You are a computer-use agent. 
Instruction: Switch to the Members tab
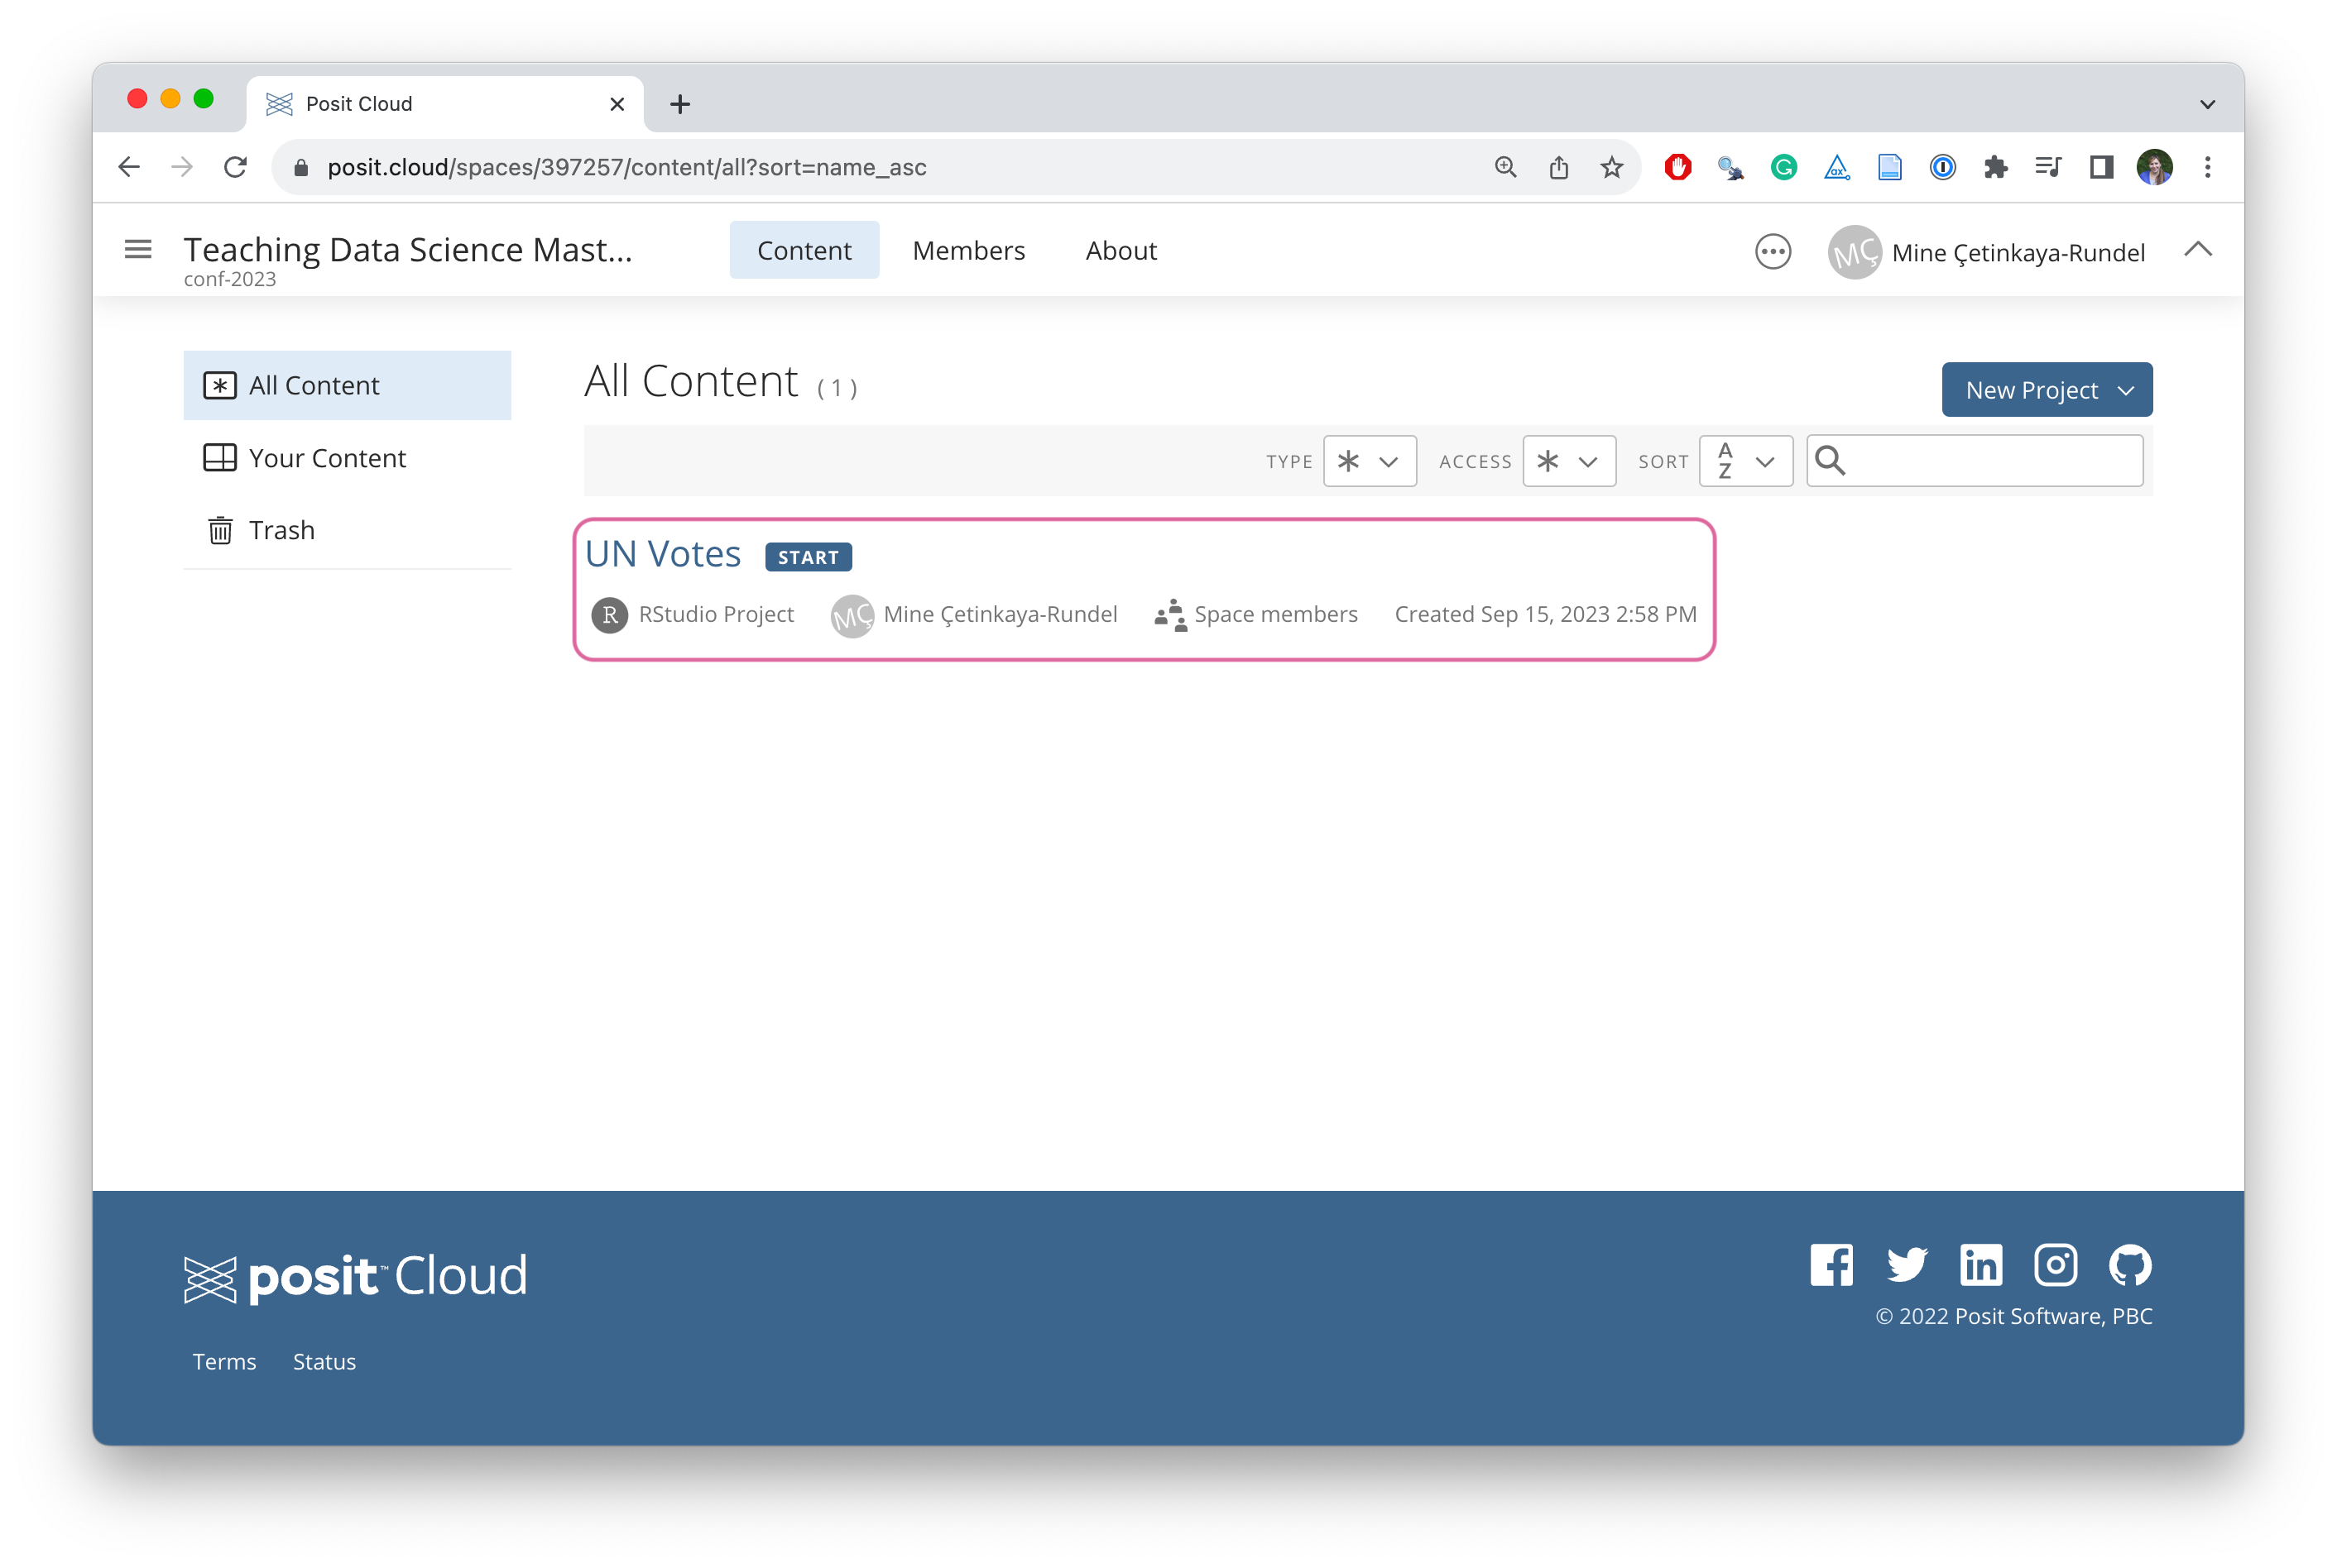(968, 250)
